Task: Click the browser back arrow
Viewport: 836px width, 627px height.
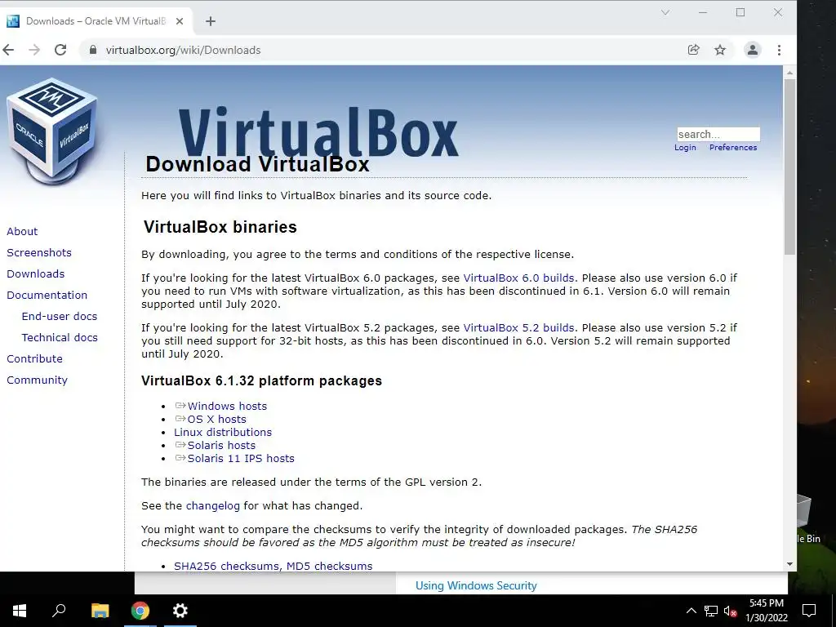Action: tap(8, 50)
